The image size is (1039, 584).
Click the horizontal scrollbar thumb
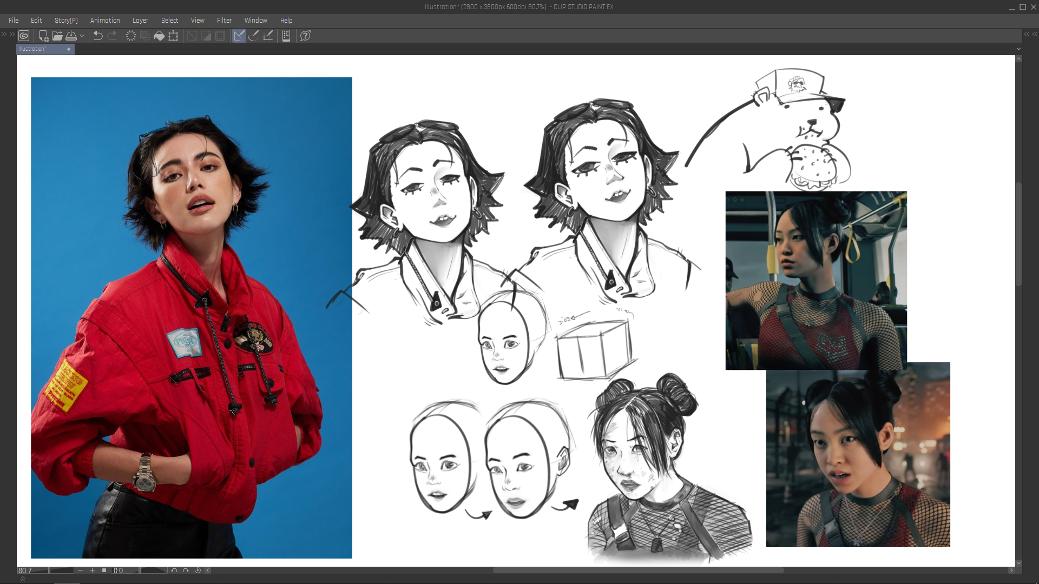click(639, 570)
